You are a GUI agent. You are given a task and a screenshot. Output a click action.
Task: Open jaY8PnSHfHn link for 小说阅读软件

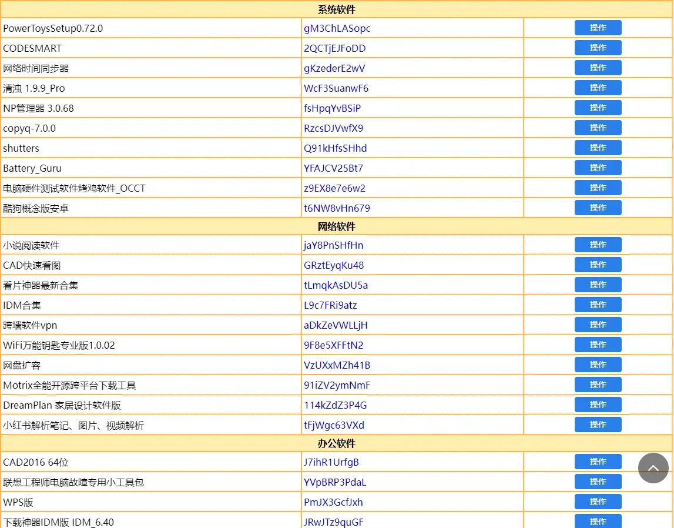click(333, 245)
